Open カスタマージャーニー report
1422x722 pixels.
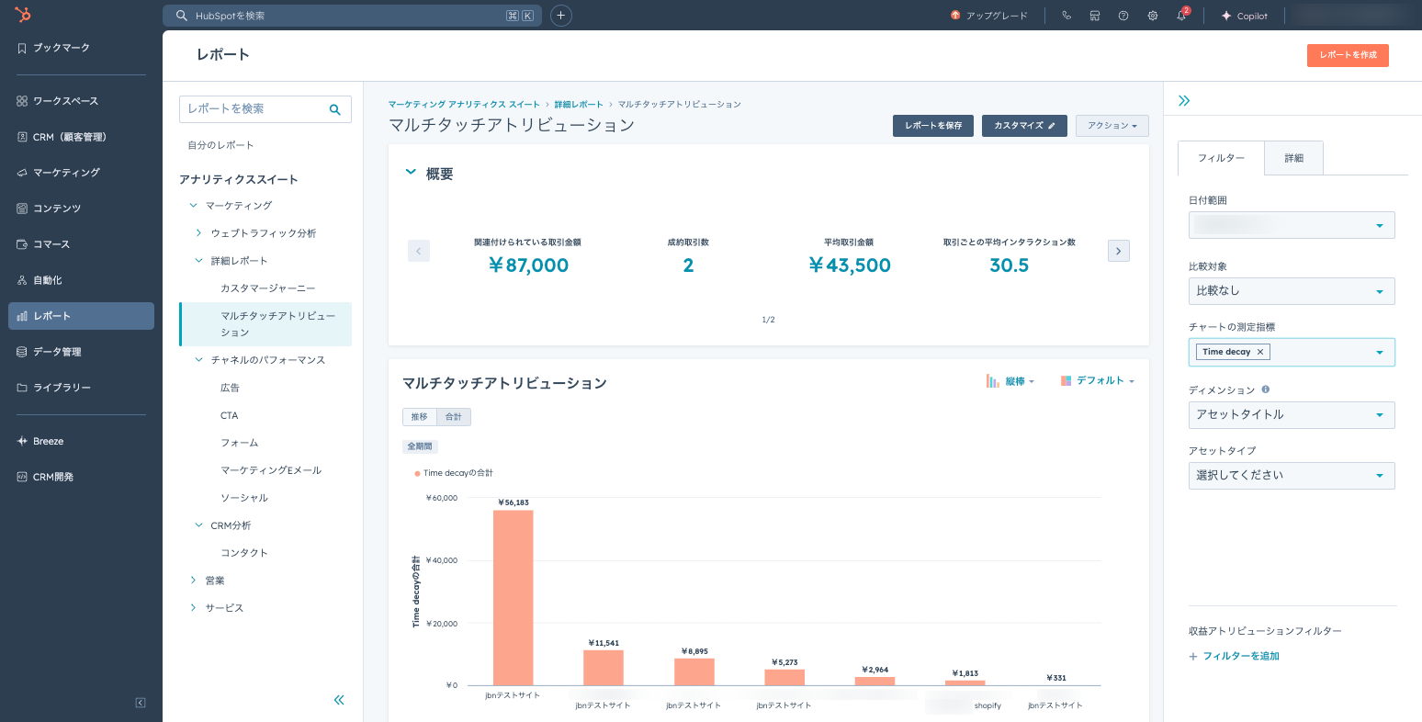coord(267,288)
